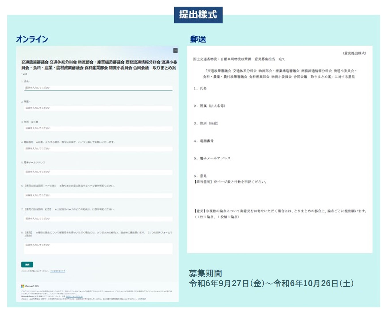The height and width of the screenshot is (310, 386).
Task: Open the underlined link in the Microsoft Forms footer
Action: click(x=74, y=297)
